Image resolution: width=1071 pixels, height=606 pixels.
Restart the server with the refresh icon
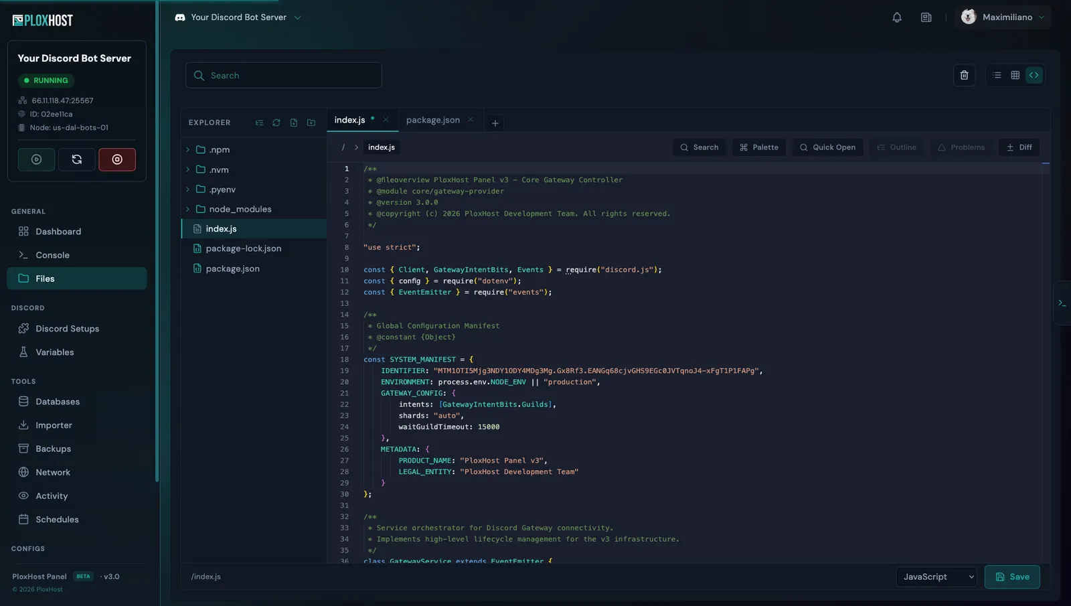pos(77,159)
